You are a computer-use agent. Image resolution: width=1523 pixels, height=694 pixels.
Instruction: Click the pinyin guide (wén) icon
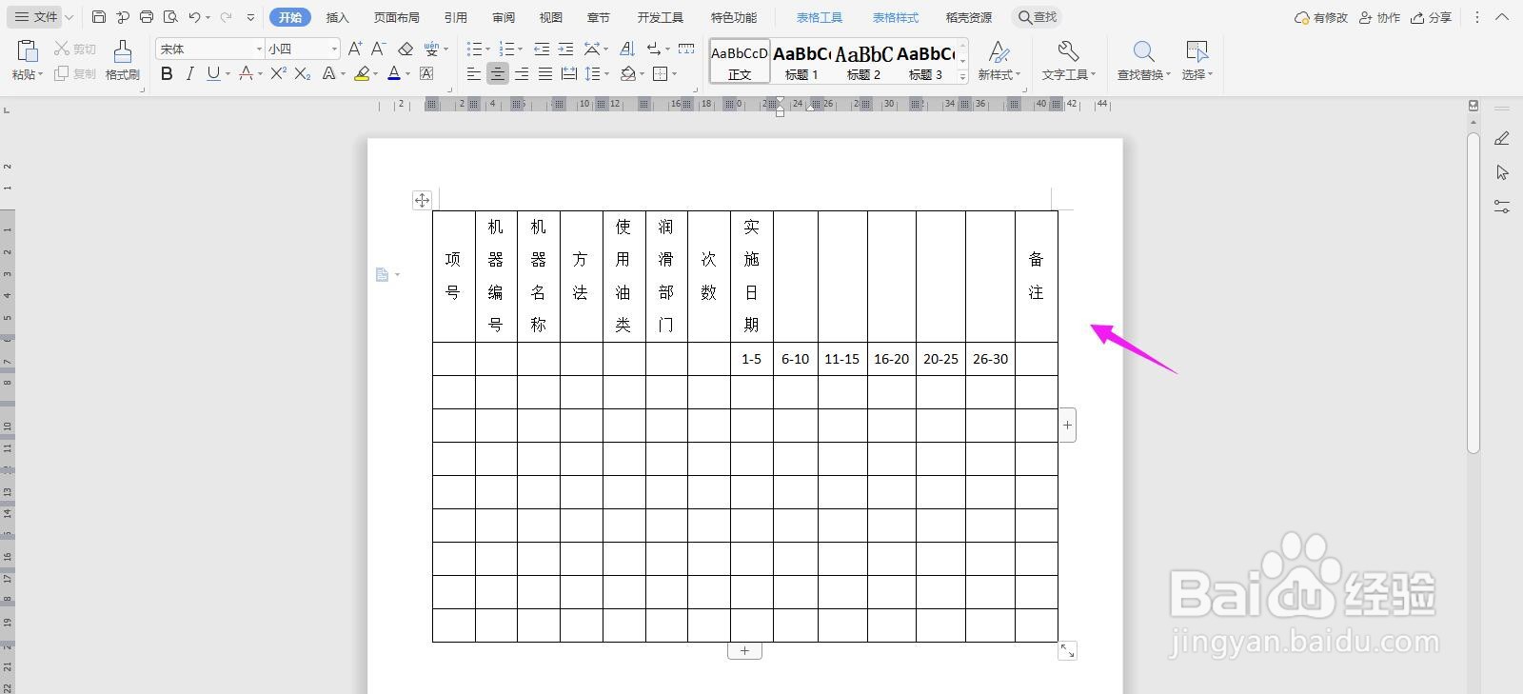(432, 49)
